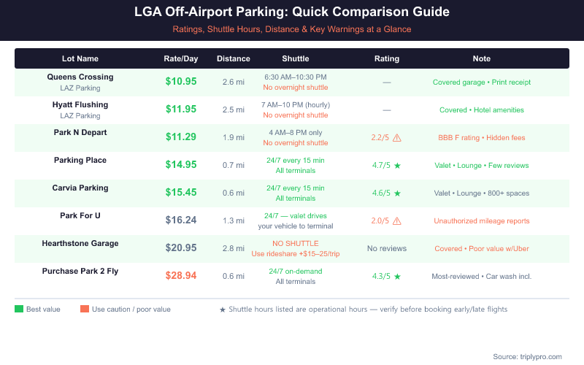Image resolution: width=584 pixels, height=365 pixels.
Task: Click the Purchase Park 2 Fly lot name
Action: 80,271
